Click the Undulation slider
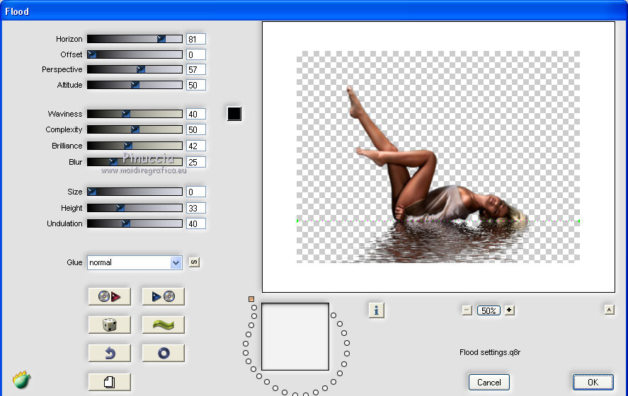This screenshot has width=628, height=396. click(x=135, y=223)
